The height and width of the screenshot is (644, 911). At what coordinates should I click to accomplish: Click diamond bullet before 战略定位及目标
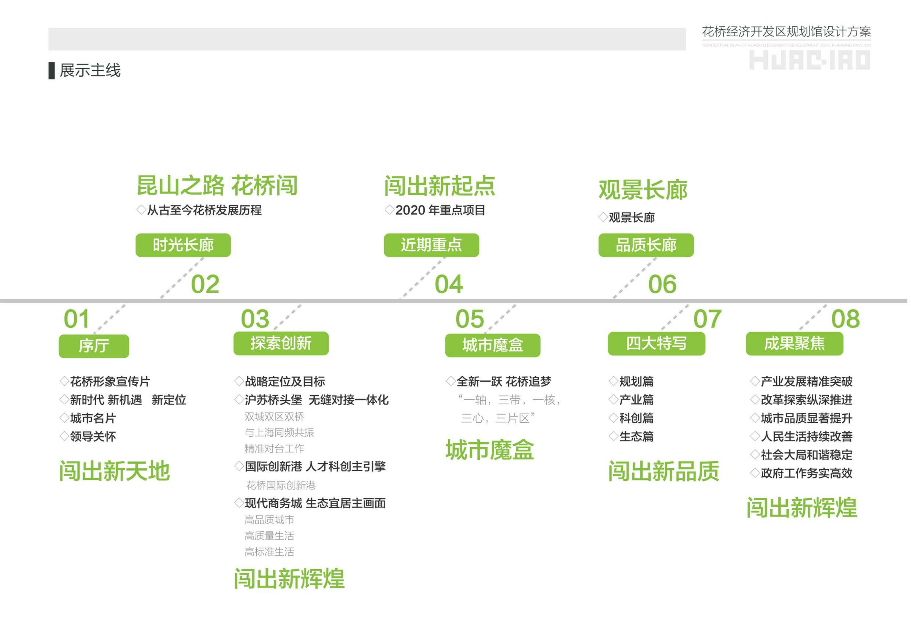(x=239, y=381)
